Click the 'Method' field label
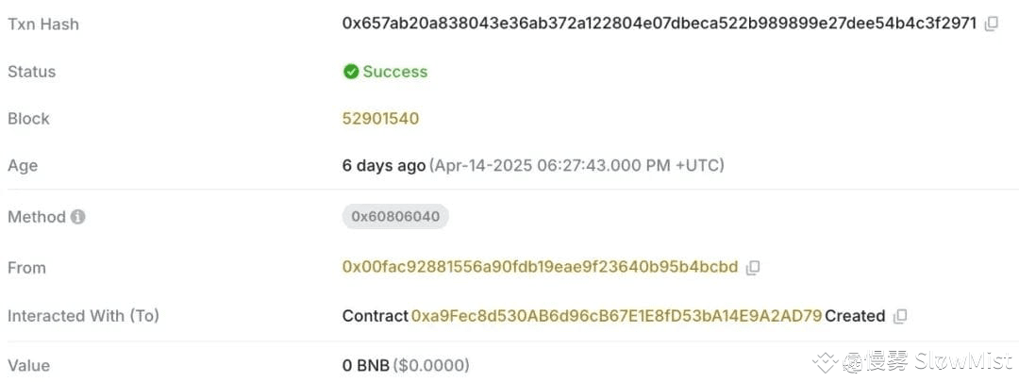Image resolution: width=1019 pixels, height=382 pixels. 37,217
